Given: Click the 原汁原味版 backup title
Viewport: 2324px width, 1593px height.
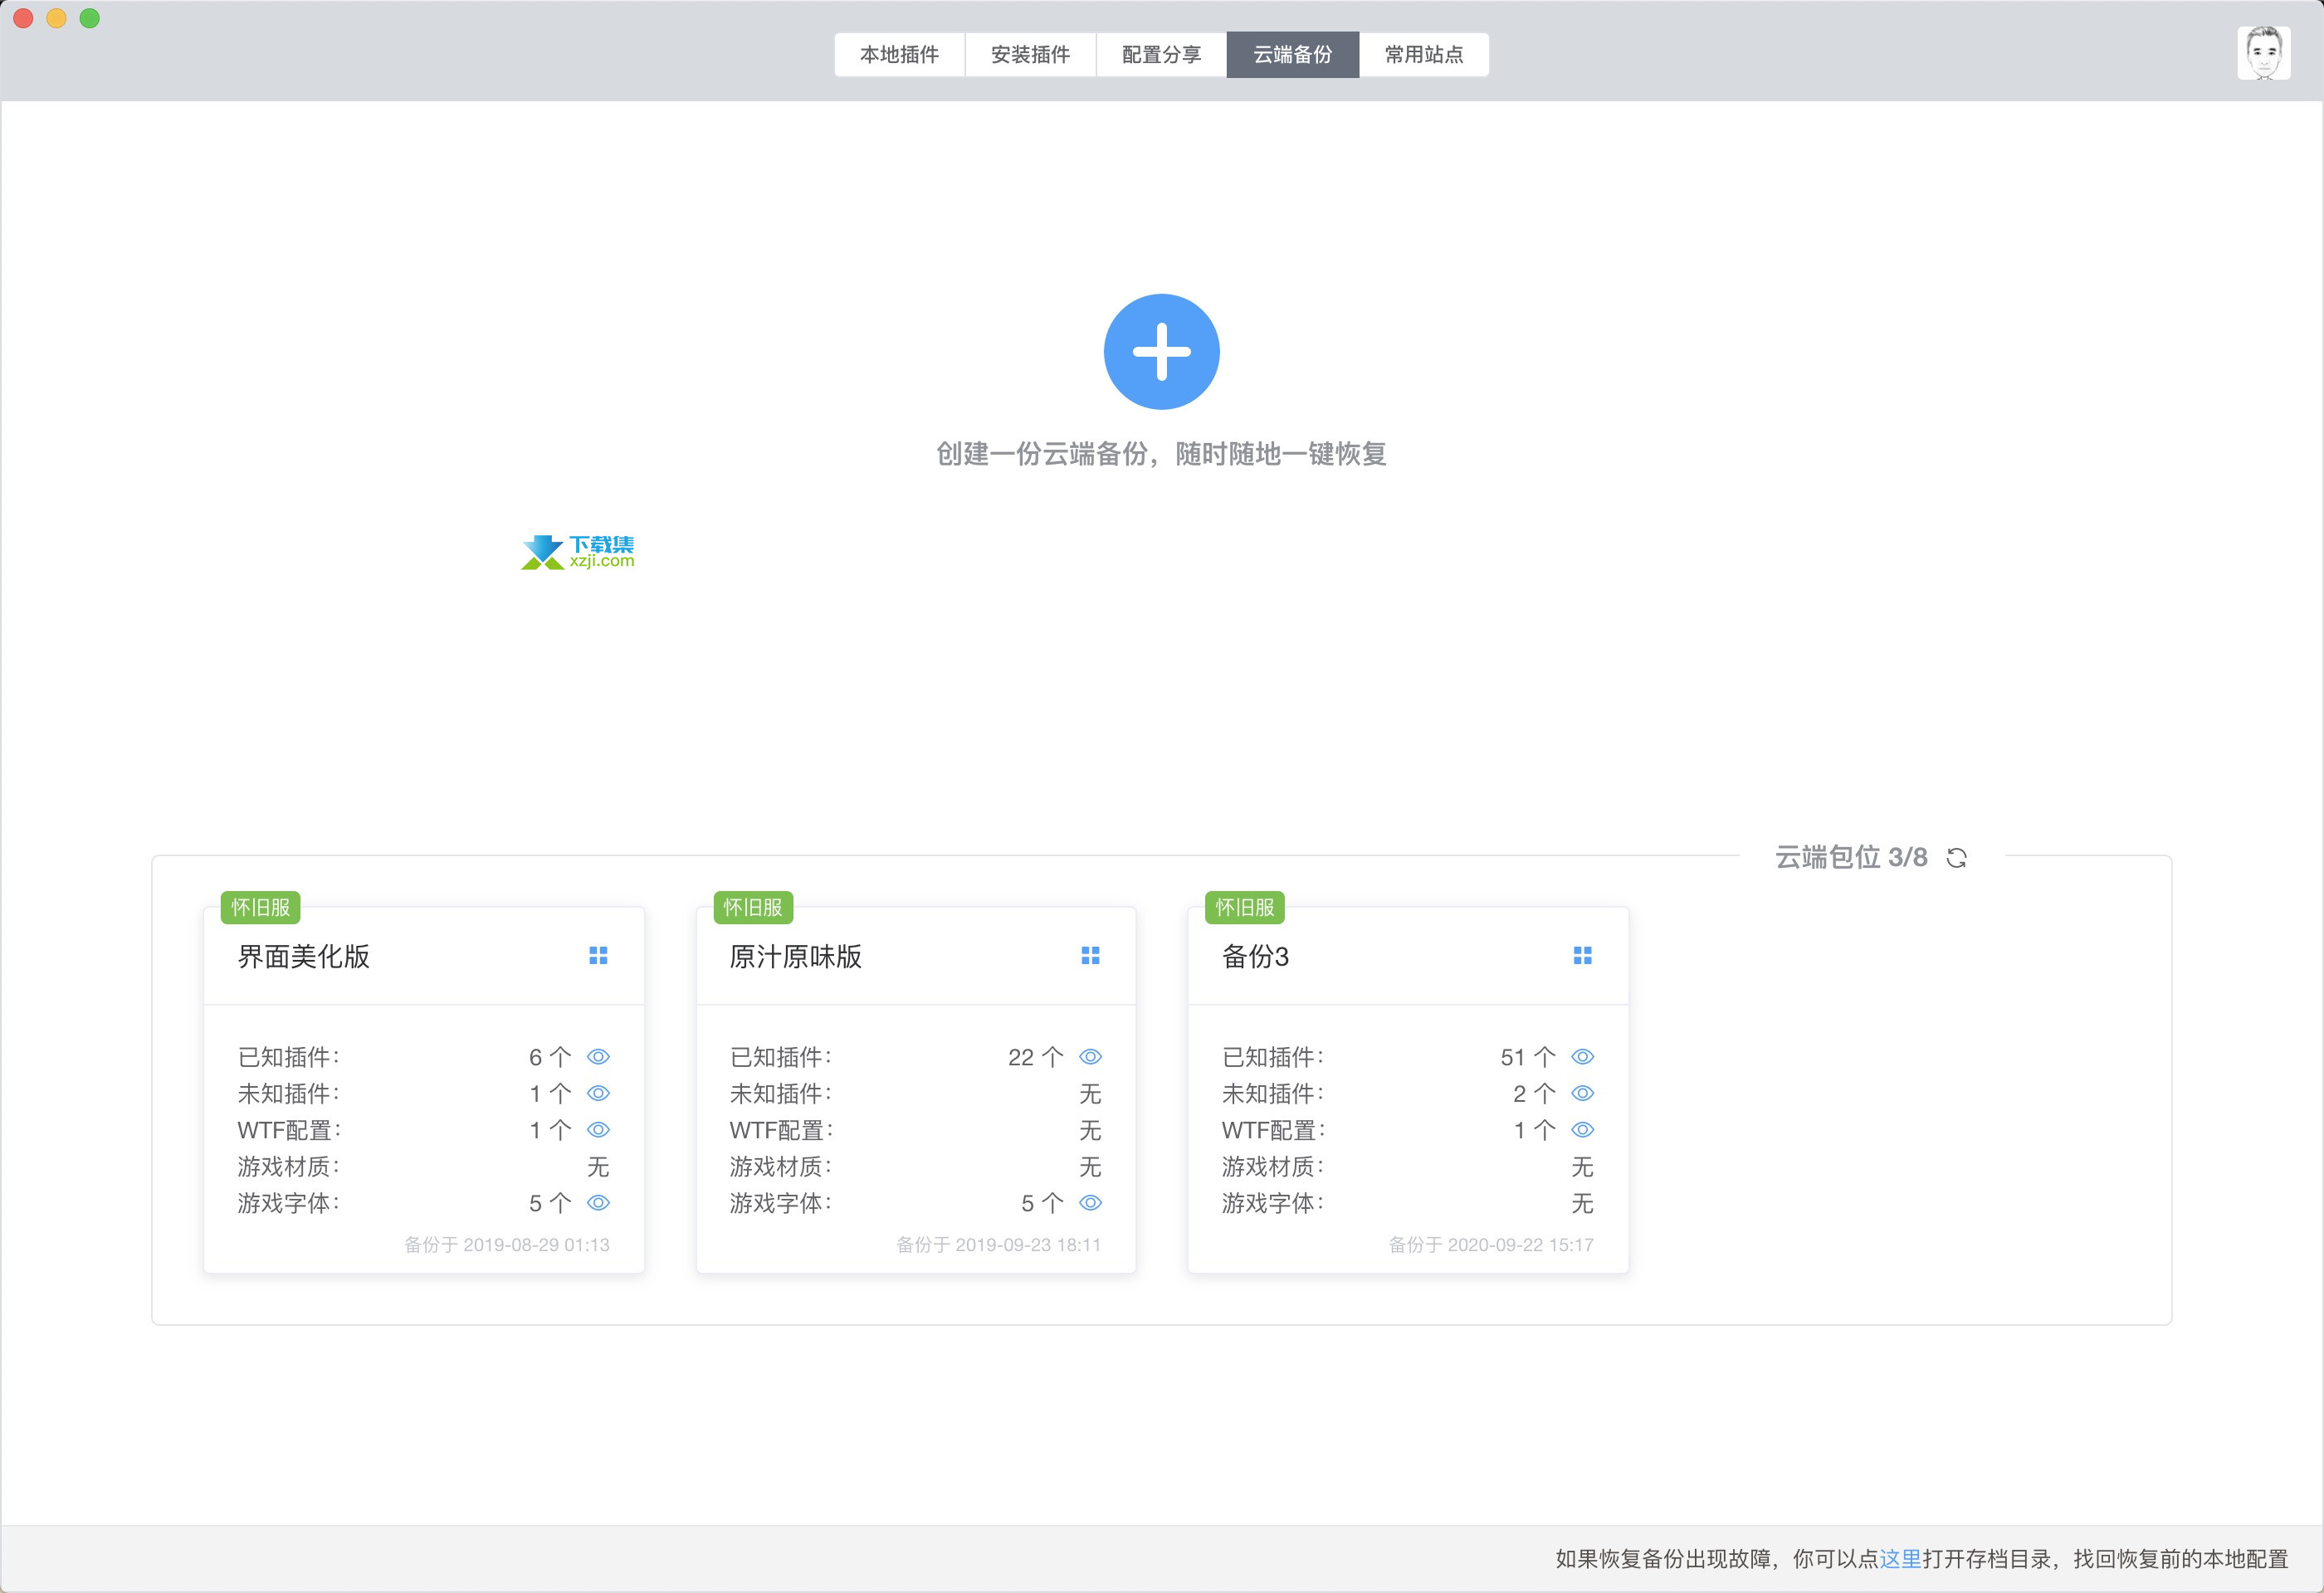Looking at the screenshot, I should click(795, 957).
